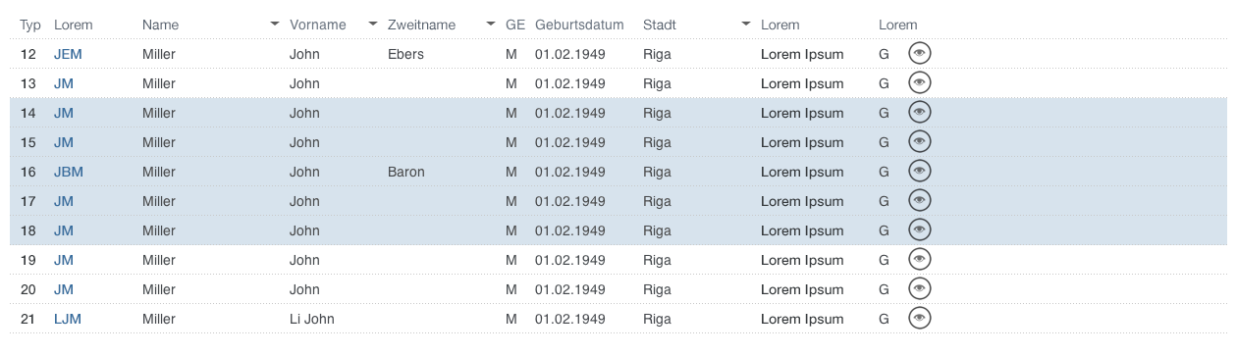Open the JEM link in row 12
This screenshot has width=1237, height=356.
click(68, 54)
